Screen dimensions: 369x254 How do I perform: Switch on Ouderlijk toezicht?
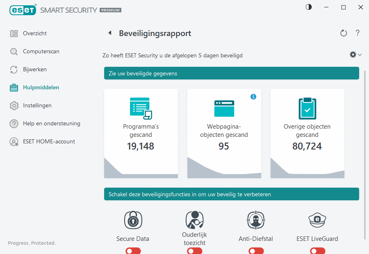click(194, 250)
